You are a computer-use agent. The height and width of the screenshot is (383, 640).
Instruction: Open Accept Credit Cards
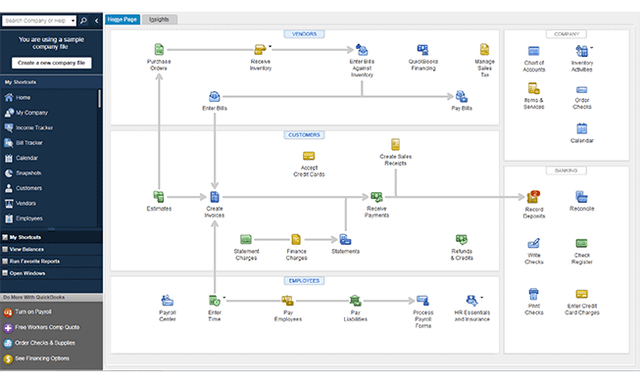pyautogui.click(x=309, y=156)
